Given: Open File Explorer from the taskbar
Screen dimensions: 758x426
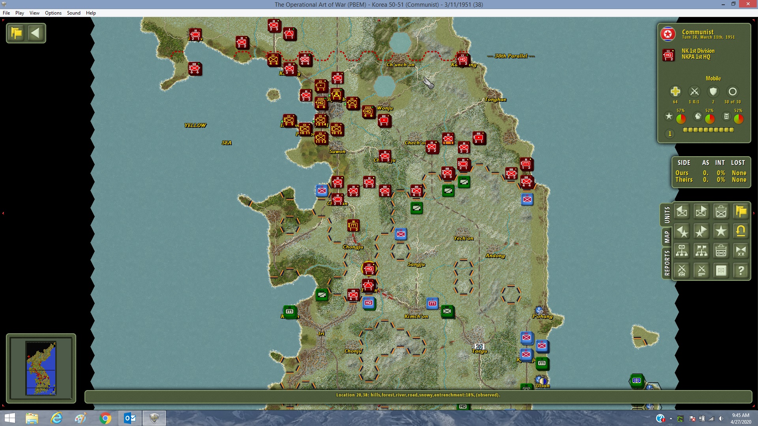Looking at the screenshot, I should pyautogui.click(x=32, y=418).
